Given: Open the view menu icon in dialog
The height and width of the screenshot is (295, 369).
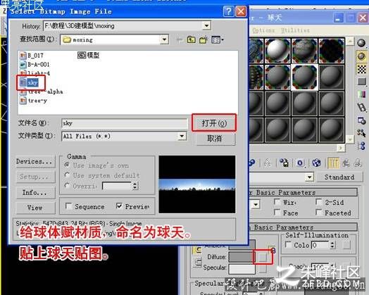Looking at the screenshot, I should click(x=217, y=39).
